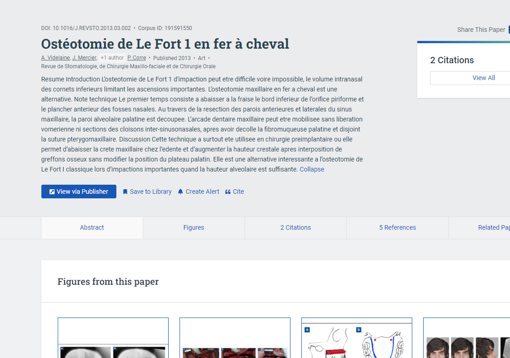Create an alert for this paper

pyautogui.click(x=199, y=192)
